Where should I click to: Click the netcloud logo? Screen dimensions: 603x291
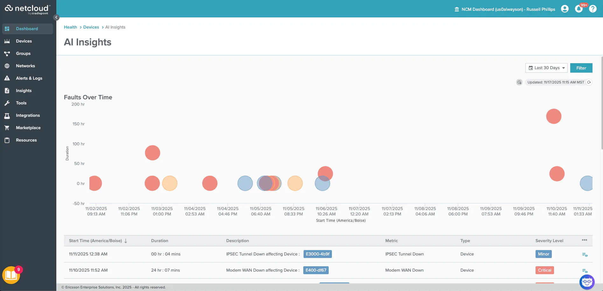[27, 9]
